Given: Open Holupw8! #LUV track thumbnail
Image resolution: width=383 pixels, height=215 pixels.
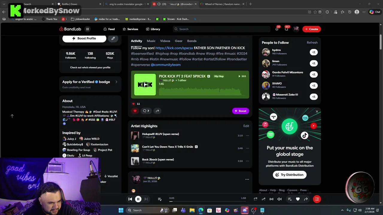Looking at the screenshot, I should [x=135, y=136].
